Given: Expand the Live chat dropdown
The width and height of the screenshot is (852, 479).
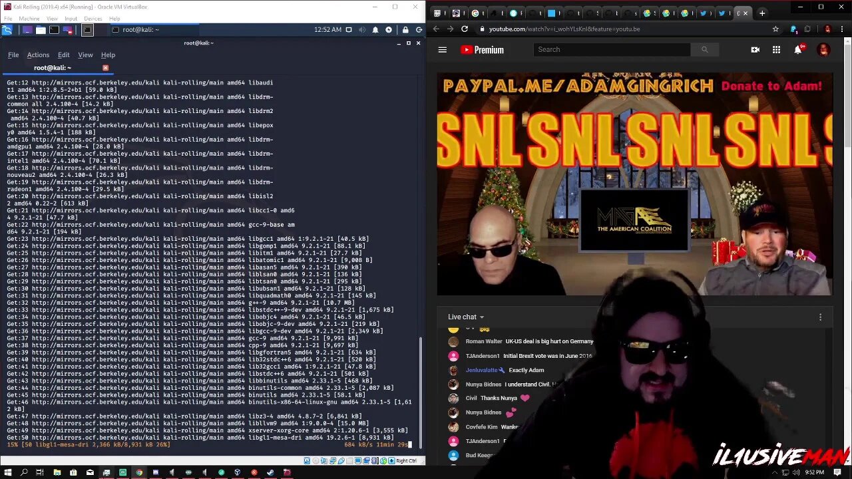Looking at the screenshot, I should [x=466, y=317].
